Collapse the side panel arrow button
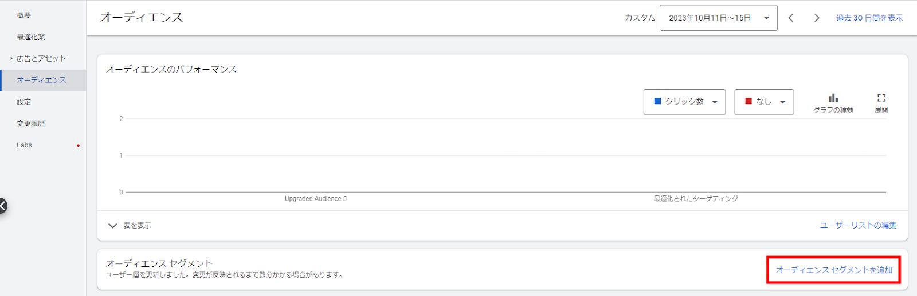Viewport: 917px width, 296px height. click(3, 206)
